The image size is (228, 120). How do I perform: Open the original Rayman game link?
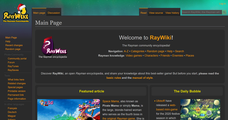pyautogui.click(x=119, y=119)
